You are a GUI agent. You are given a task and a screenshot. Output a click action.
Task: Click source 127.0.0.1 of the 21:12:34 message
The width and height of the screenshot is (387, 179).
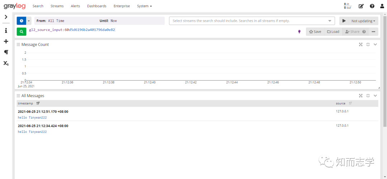[342, 126]
